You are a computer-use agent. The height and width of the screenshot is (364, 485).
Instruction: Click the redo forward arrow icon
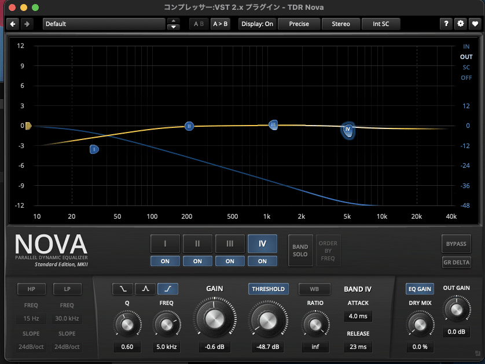(x=27, y=24)
